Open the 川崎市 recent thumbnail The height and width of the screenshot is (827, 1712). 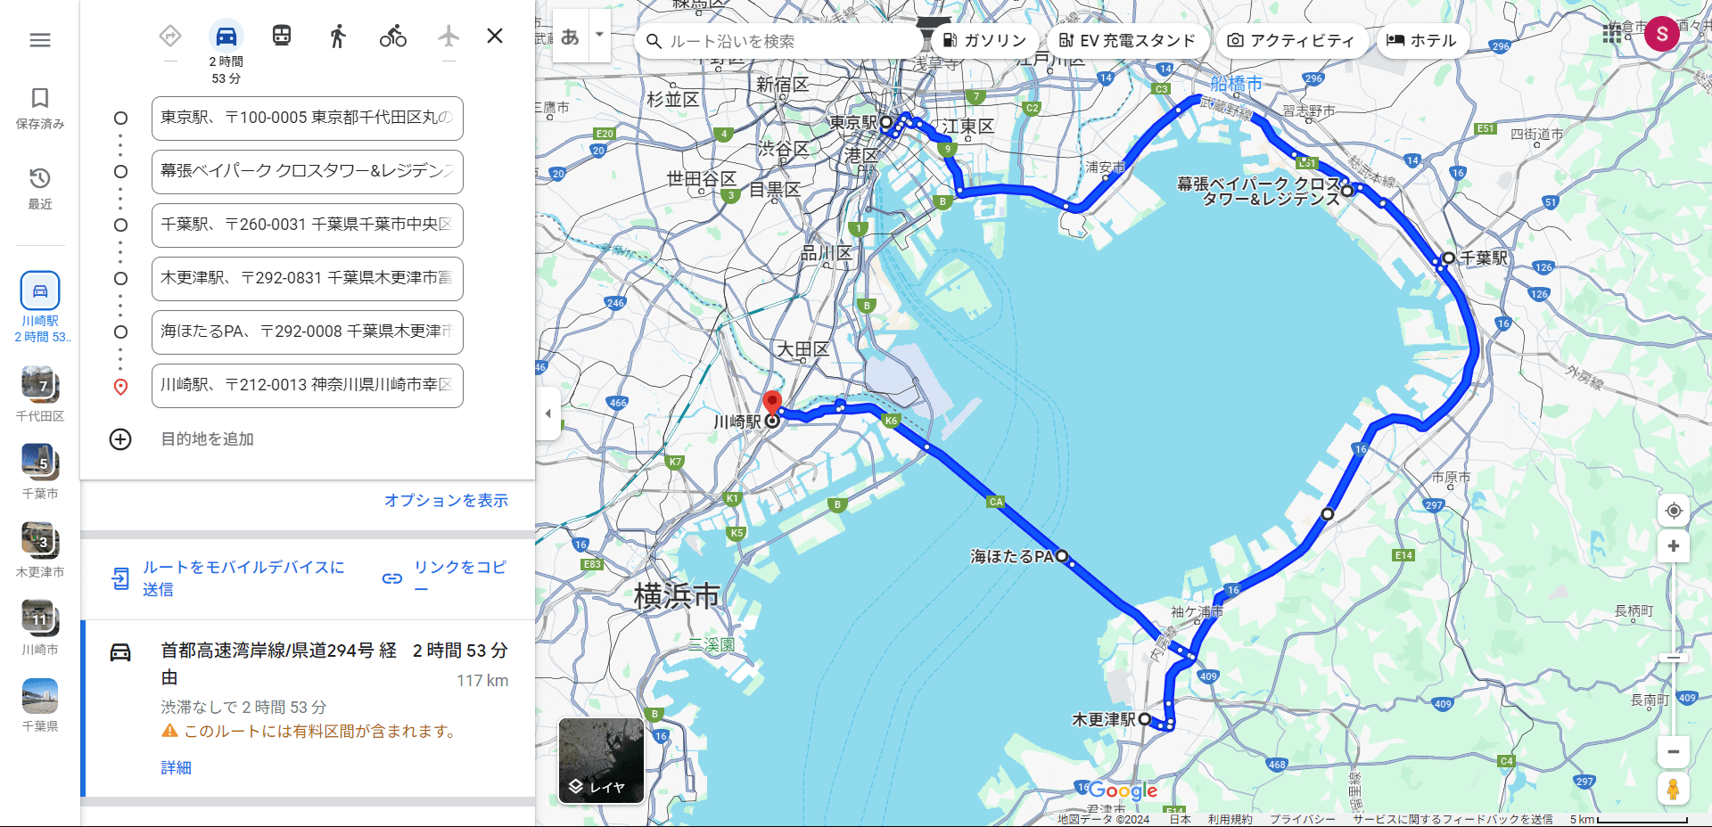pyautogui.click(x=40, y=627)
